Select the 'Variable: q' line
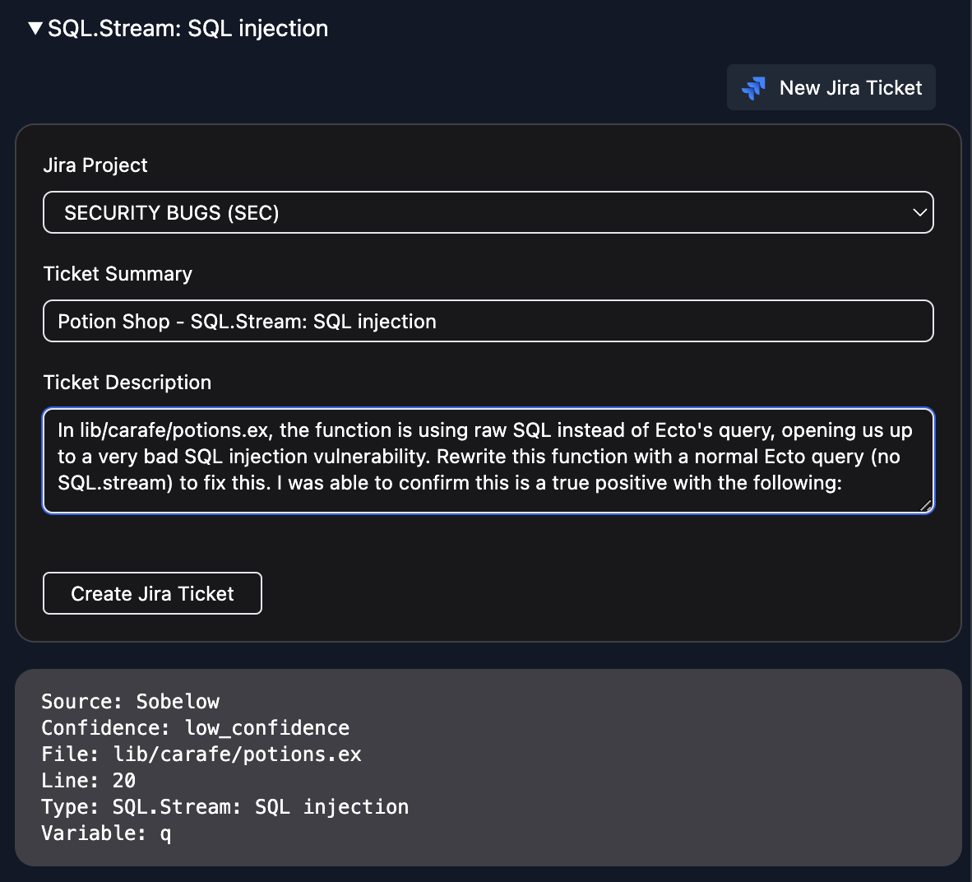Image resolution: width=972 pixels, height=882 pixels. [x=106, y=833]
